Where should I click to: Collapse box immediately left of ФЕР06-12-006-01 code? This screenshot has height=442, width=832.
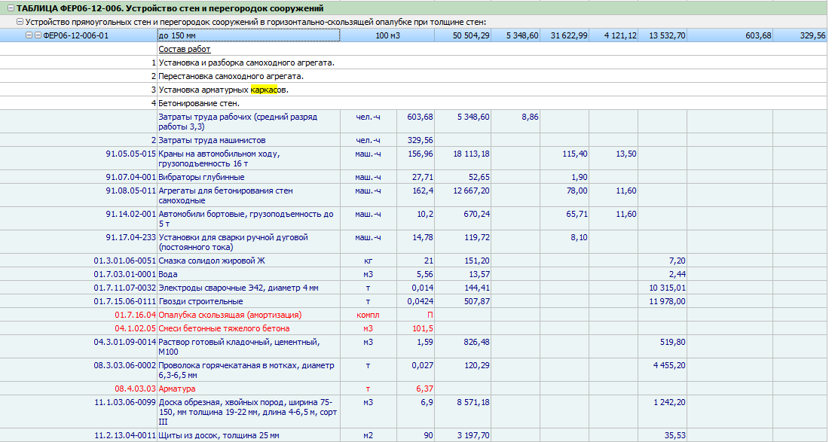click(x=38, y=35)
